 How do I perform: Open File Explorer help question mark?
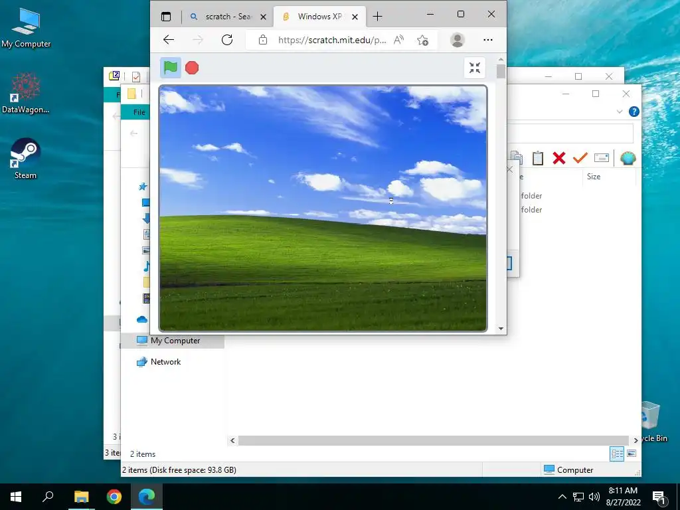pyautogui.click(x=634, y=112)
